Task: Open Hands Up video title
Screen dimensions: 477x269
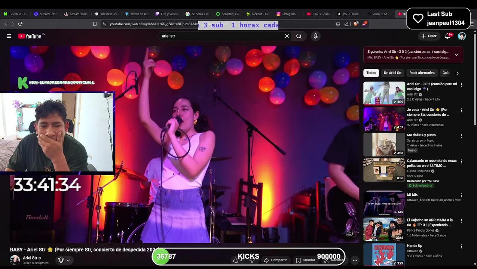Action: pos(415,246)
